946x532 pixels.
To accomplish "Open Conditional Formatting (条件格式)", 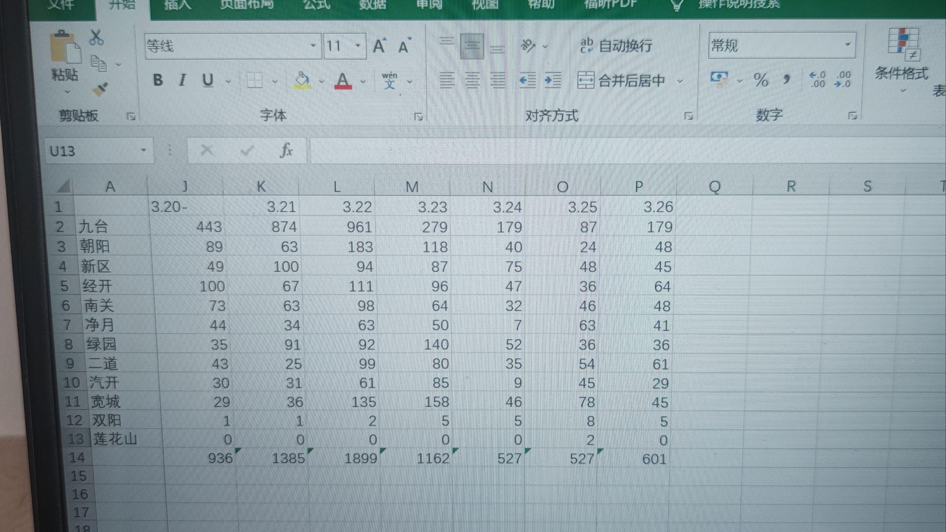I will [x=902, y=61].
